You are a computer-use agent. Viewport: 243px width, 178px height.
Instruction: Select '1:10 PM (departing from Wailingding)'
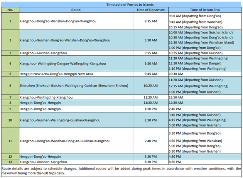[197, 68]
